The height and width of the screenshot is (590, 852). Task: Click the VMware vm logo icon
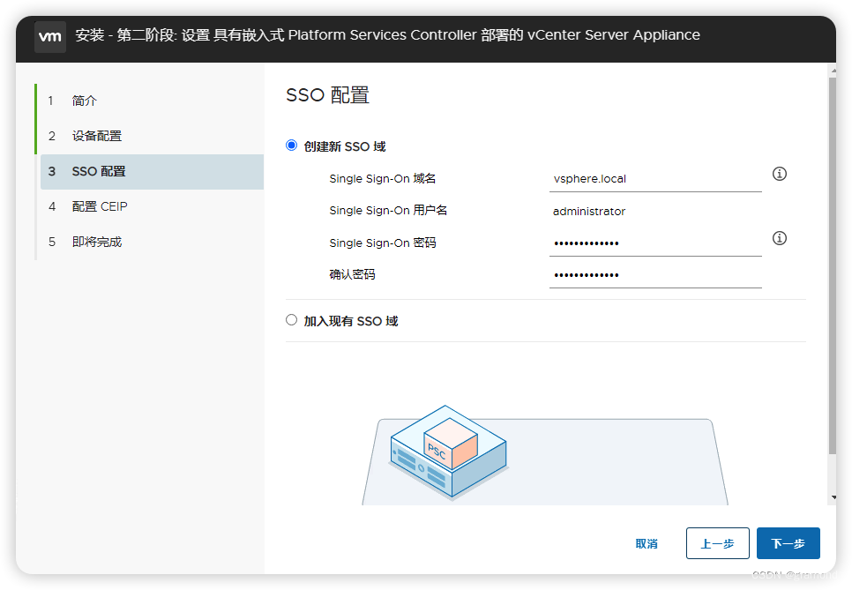coord(50,36)
